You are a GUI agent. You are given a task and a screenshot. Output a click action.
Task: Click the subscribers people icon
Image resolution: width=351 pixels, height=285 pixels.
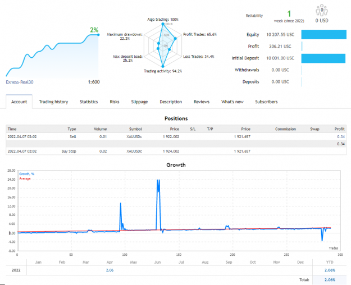pos(322,10)
